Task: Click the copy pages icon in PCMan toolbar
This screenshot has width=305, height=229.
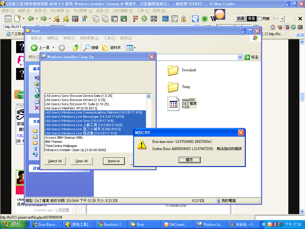Action: [x=96, y=19]
